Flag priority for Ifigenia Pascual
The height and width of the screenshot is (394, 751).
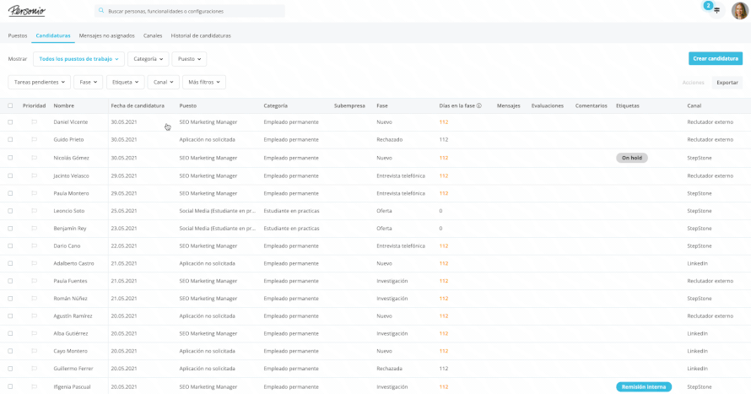pos(35,386)
